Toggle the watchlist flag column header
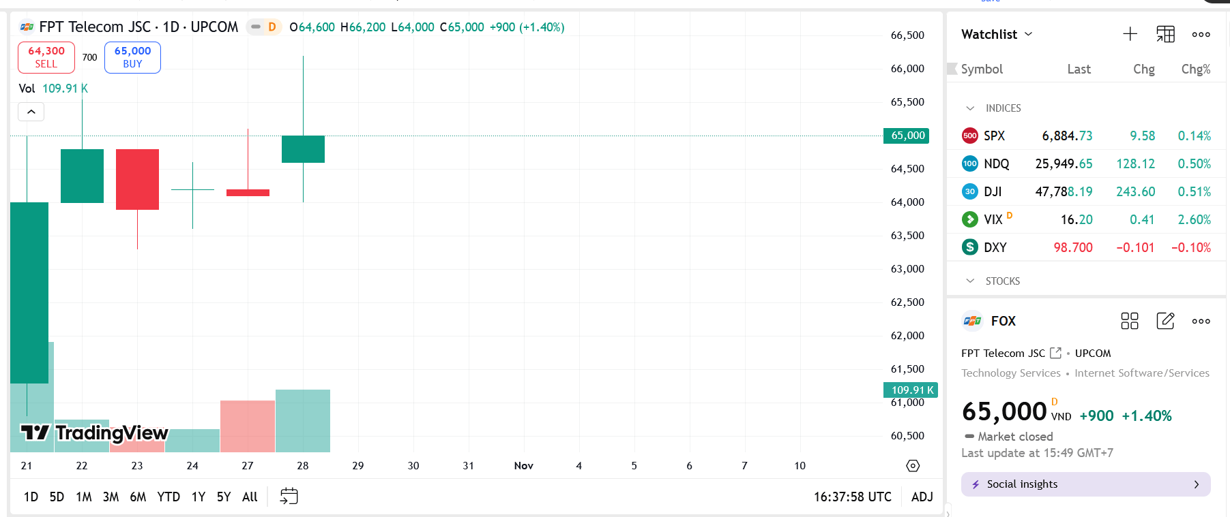The image size is (1230, 517). (x=952, y=69)
